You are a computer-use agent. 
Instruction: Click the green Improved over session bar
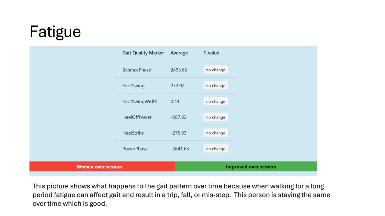coord(246,167)
